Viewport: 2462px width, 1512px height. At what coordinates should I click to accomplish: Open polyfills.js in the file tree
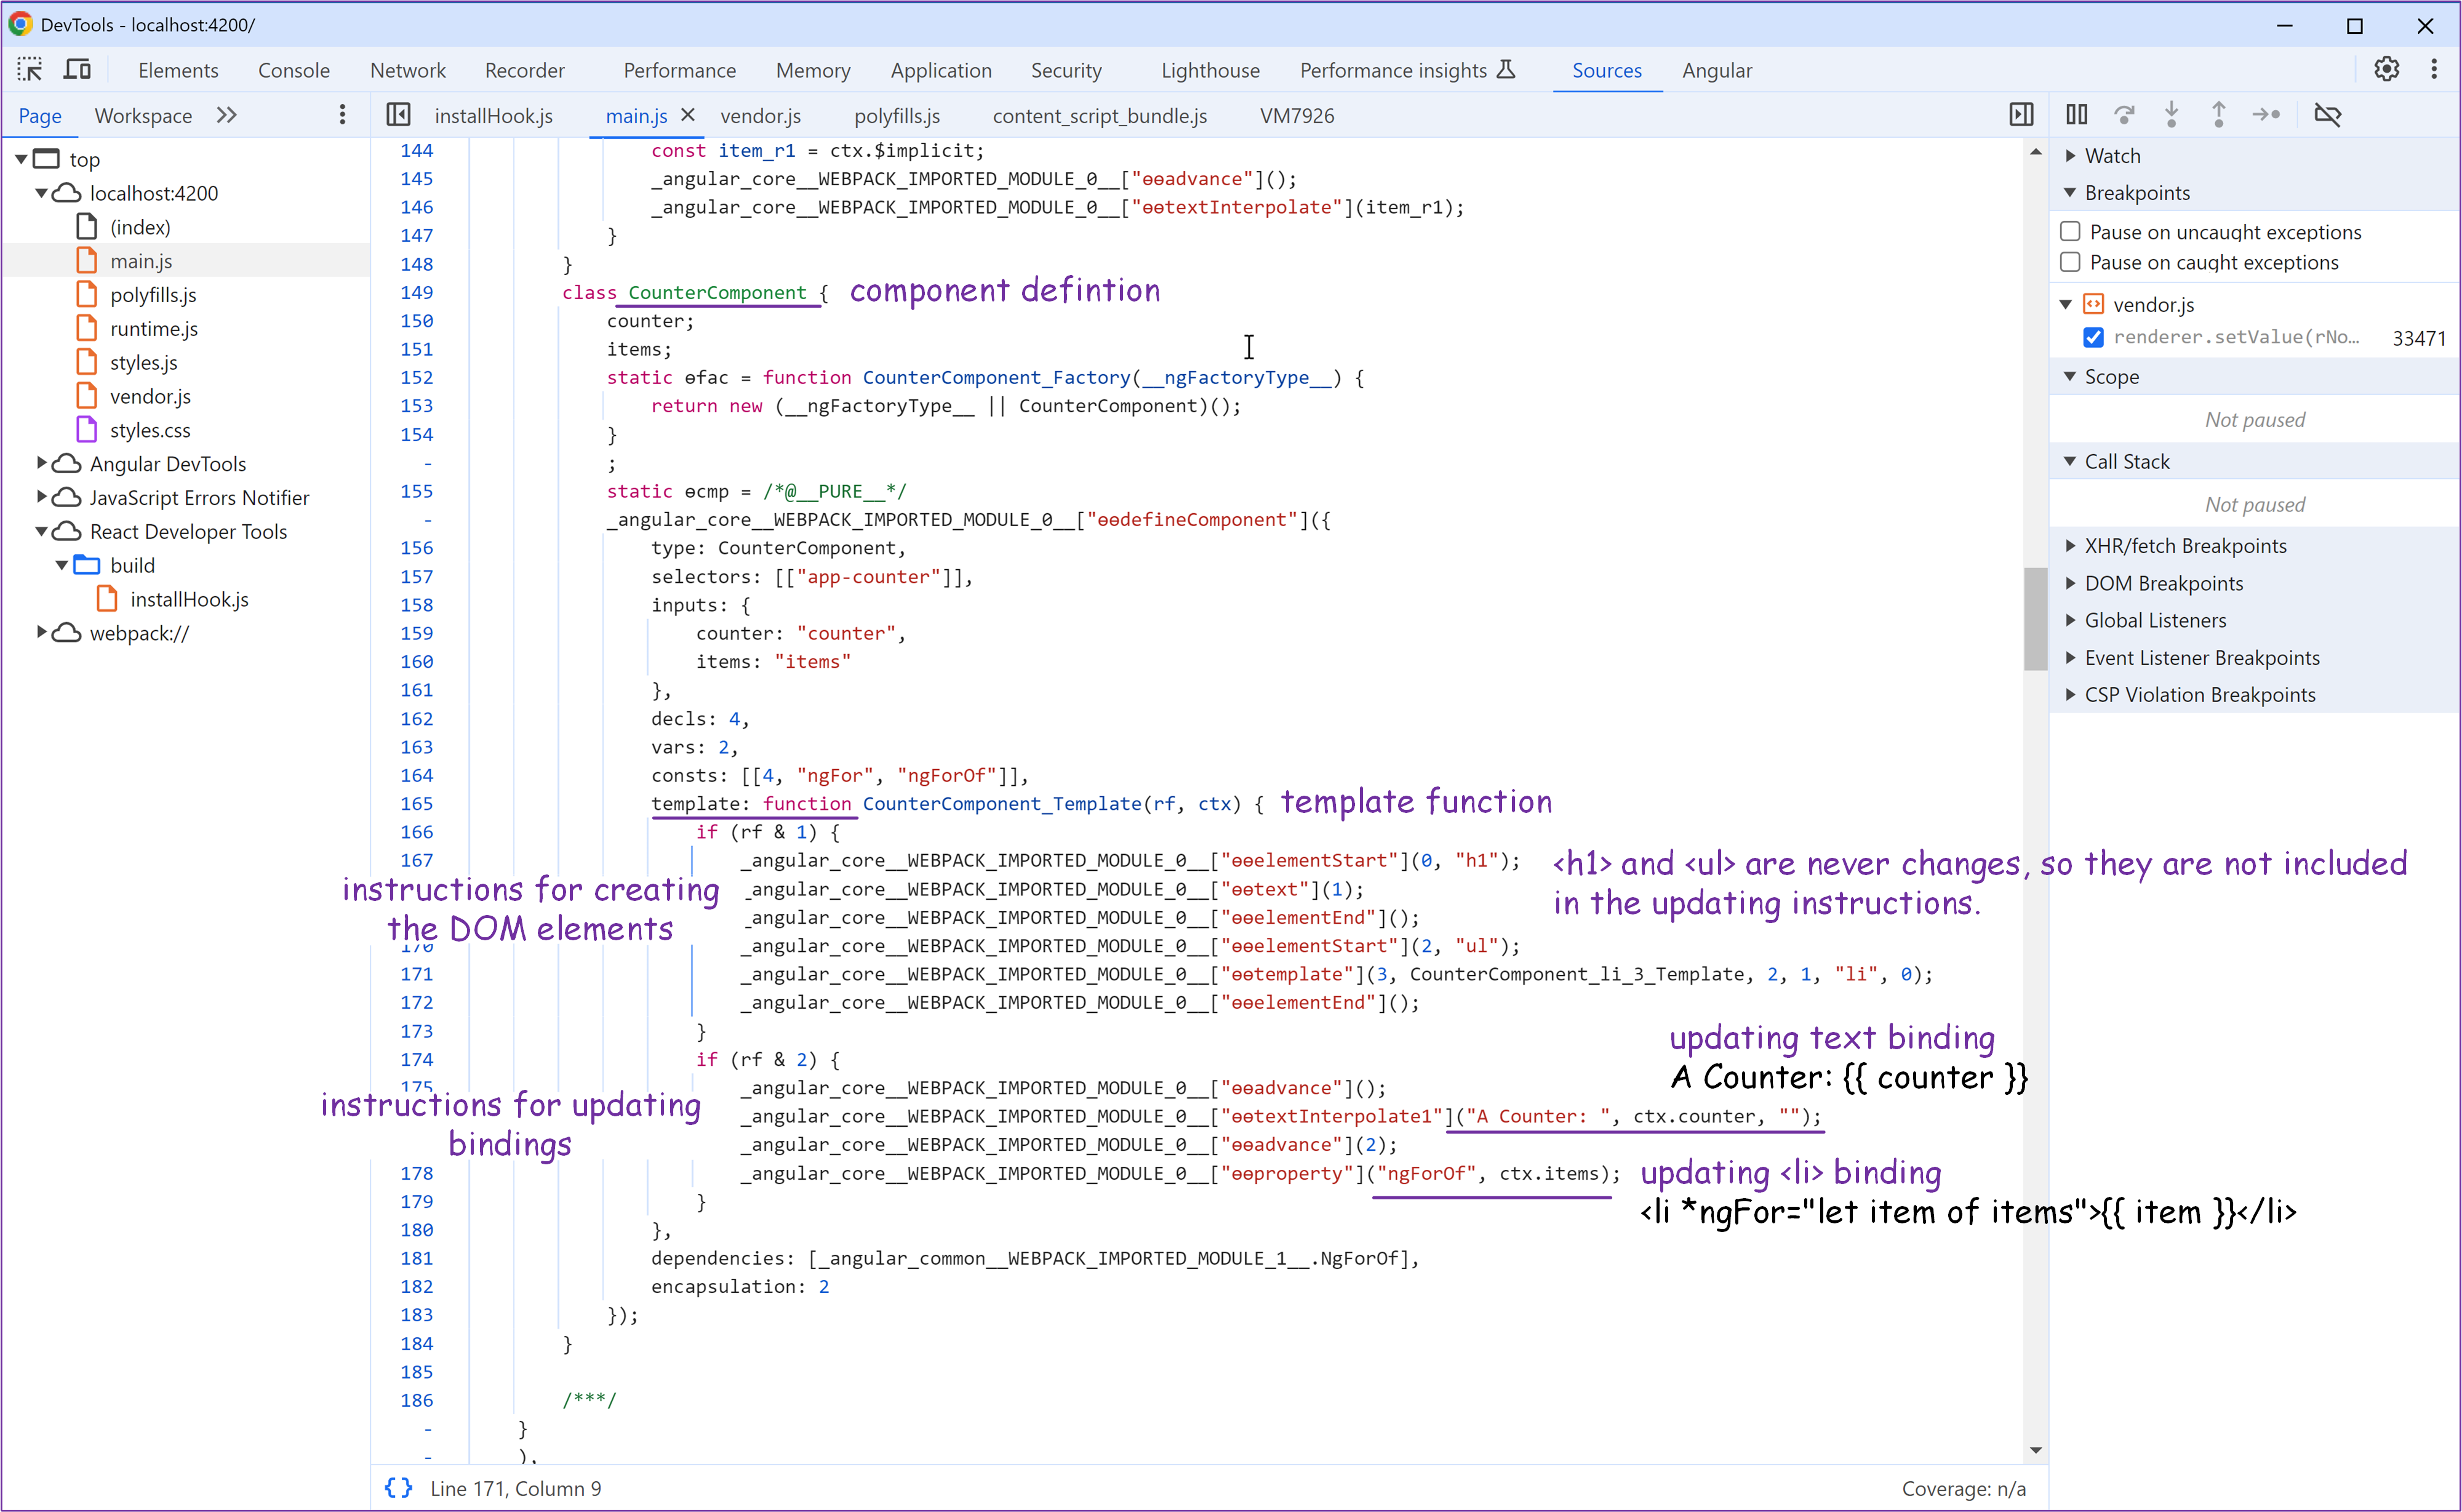click(153, 295)
